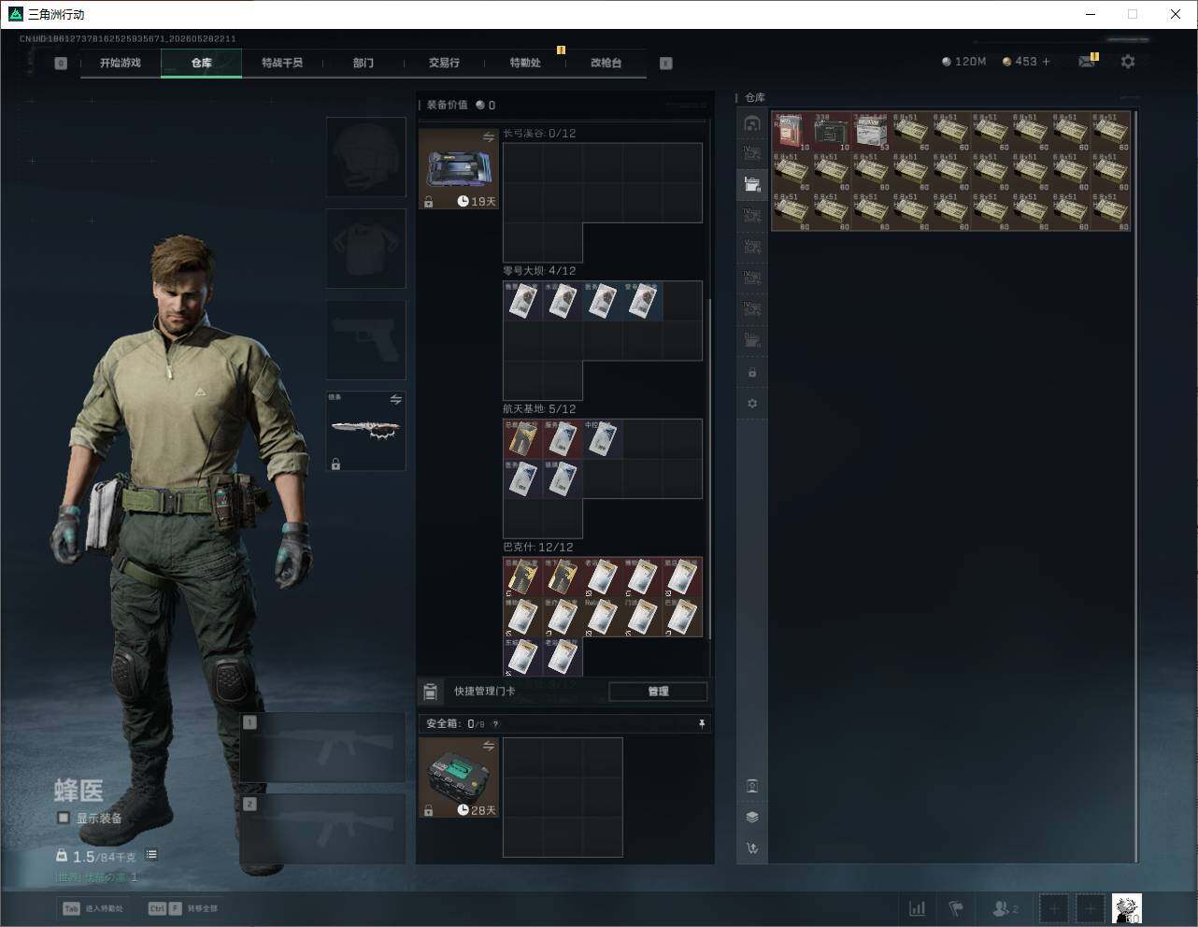Click the Tab 进入特勤处 shortcut
Viewport: 1198px width, 927px height.
[x=93, y=908]
